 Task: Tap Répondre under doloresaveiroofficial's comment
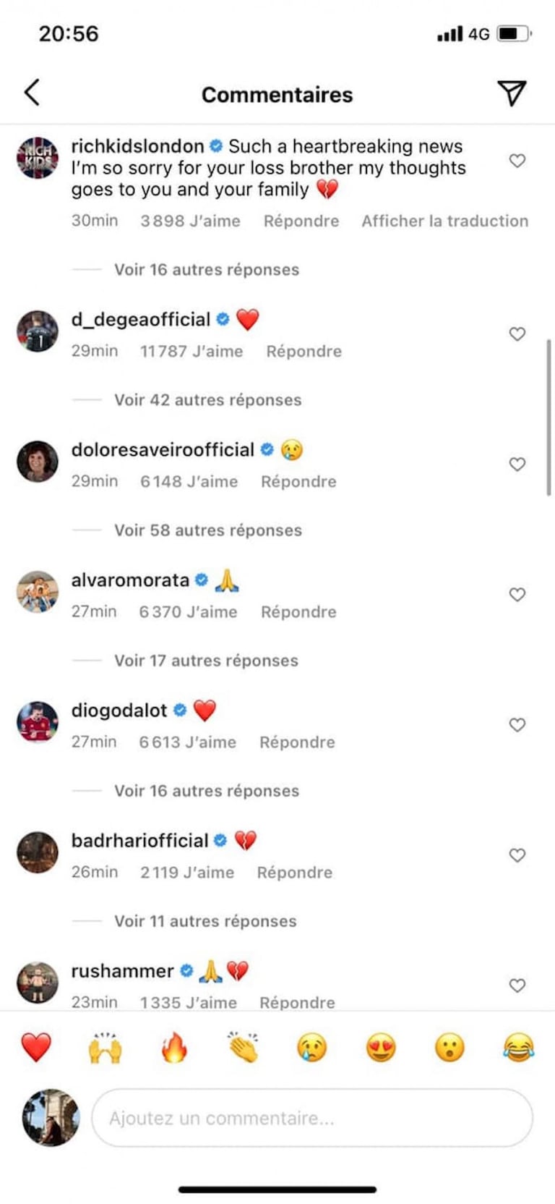298,482
